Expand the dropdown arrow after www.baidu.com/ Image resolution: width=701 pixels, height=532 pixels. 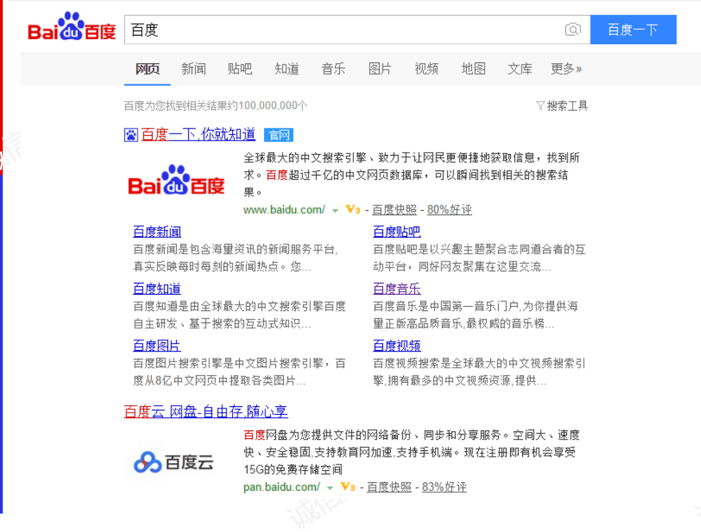point(335,211)
